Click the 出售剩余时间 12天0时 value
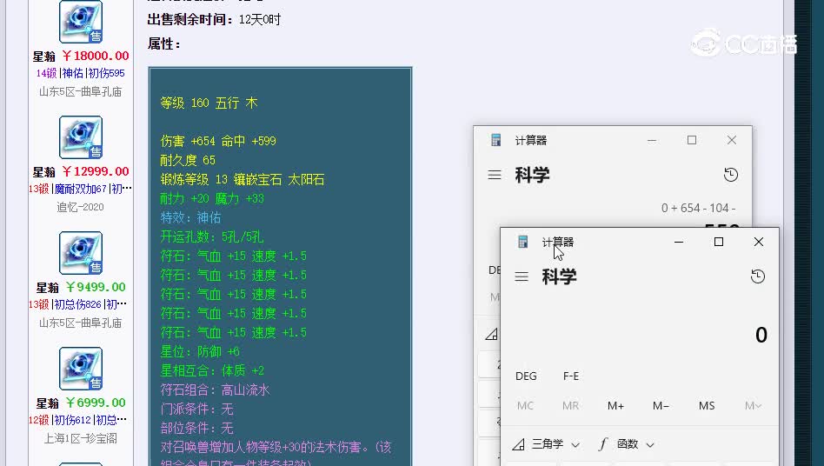The image size is (824, 466). click(260, 20)
